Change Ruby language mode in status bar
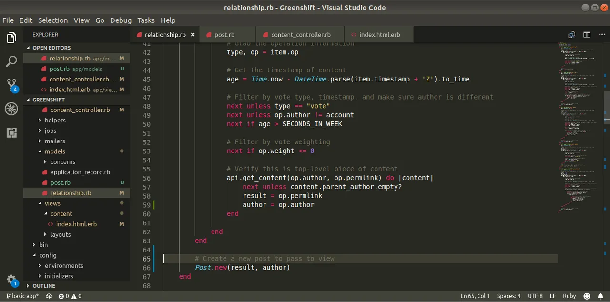This screenshot has width=610, height=302. tap(569, 296)
